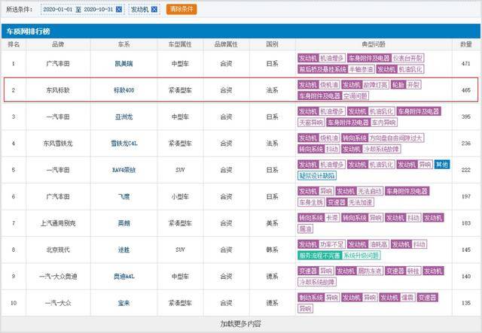Viewport: 482px width, 333px height.
Task: Select the 空调问题 tag in 标致408 row
Action: (x=355, y=96)
